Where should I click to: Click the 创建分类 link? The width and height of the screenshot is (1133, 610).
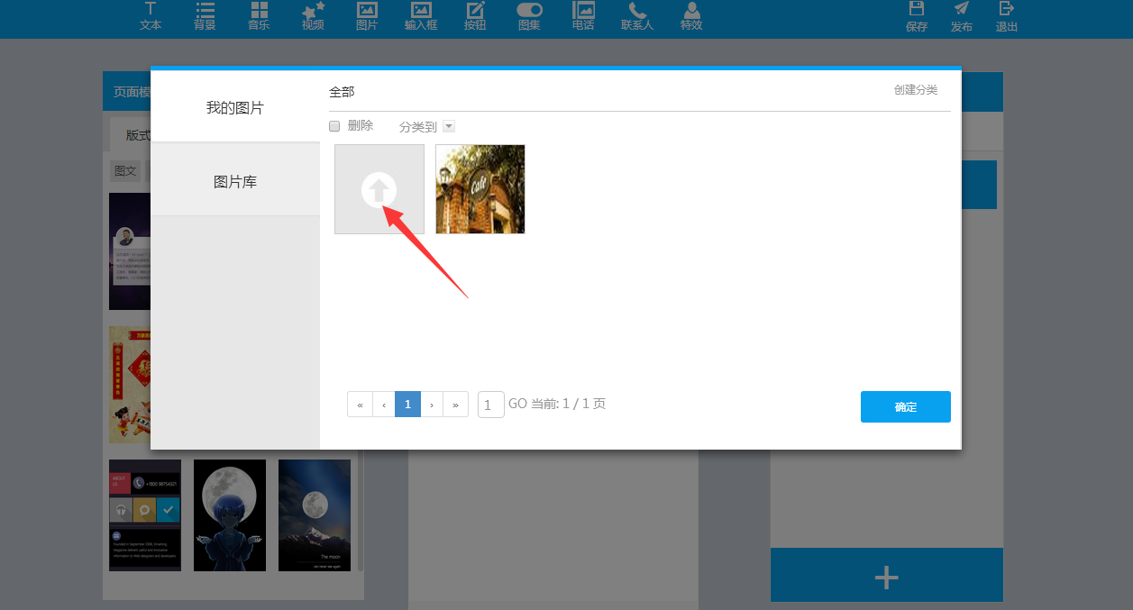[x=915, y=90]
